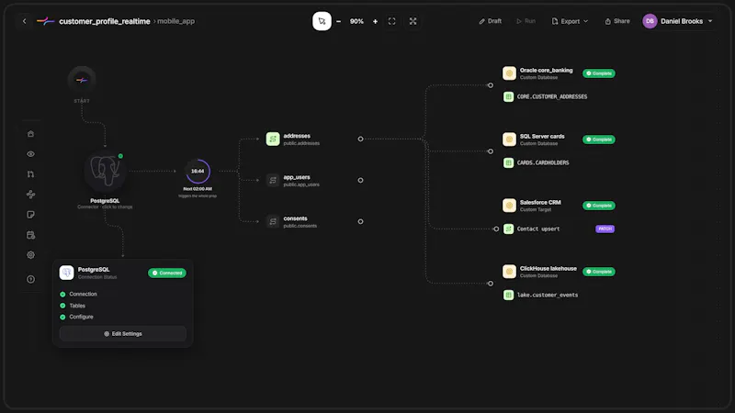
Task: Fit the canvas to screen
Action: [392, 21]
